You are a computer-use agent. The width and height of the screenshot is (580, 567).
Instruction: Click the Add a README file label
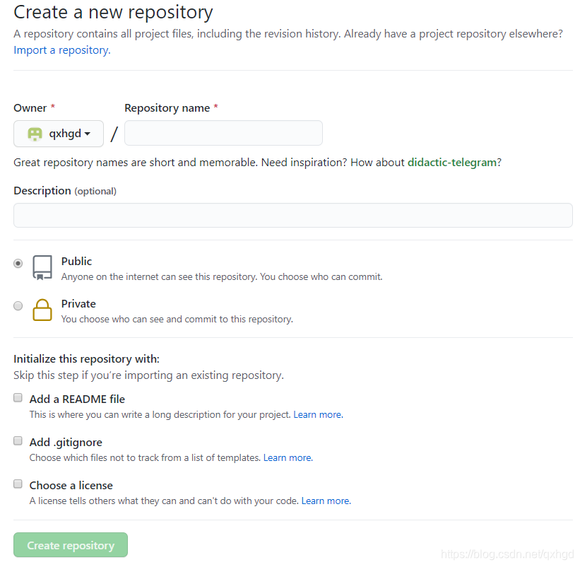(77, 399)
